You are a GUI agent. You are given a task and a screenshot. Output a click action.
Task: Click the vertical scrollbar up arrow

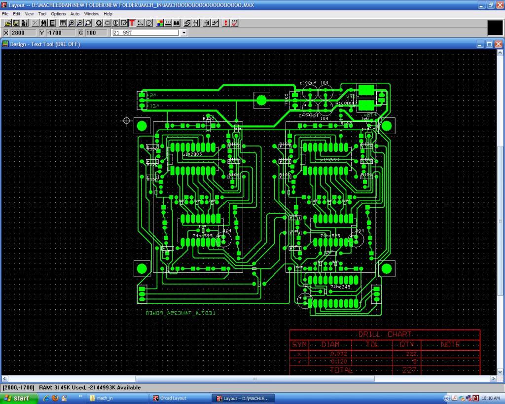click(500, 52)
